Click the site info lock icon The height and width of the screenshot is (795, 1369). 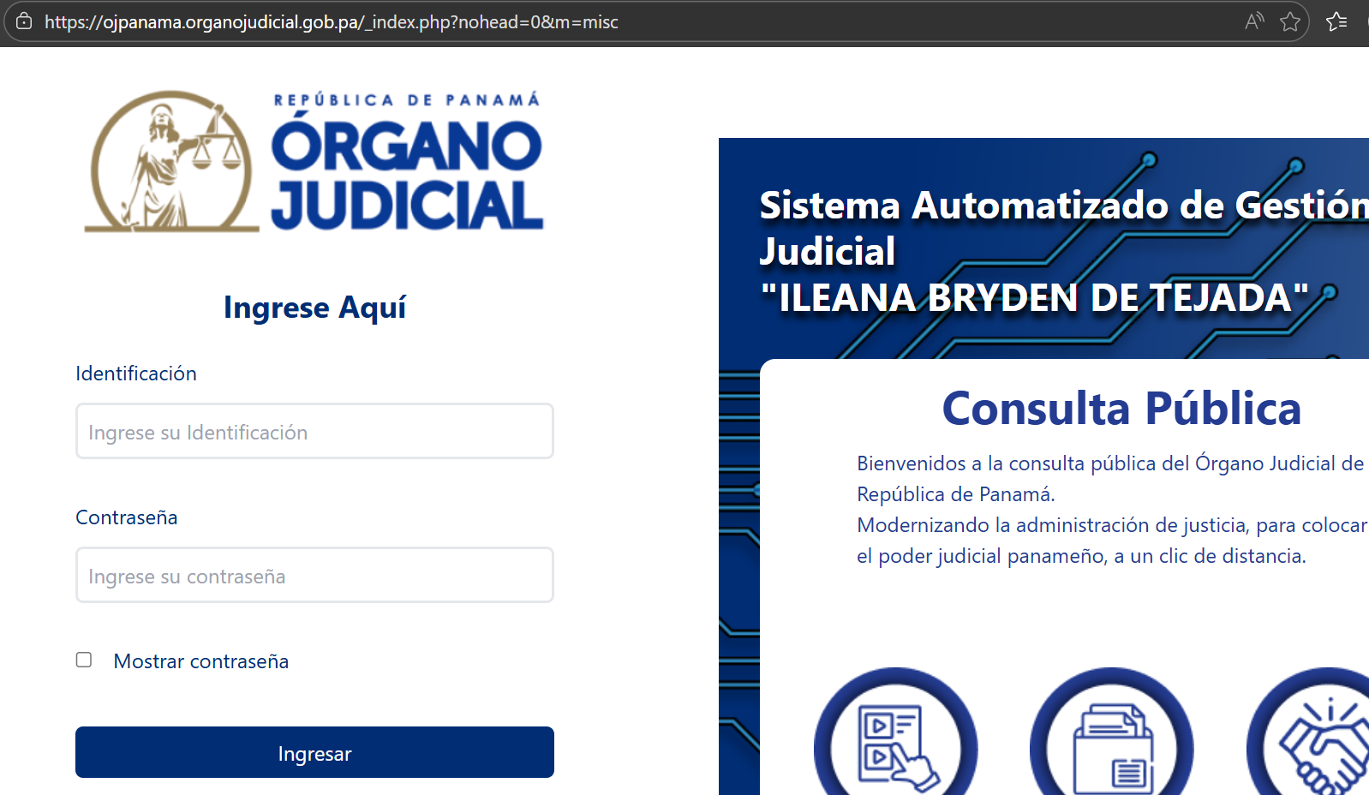[24, 21]
